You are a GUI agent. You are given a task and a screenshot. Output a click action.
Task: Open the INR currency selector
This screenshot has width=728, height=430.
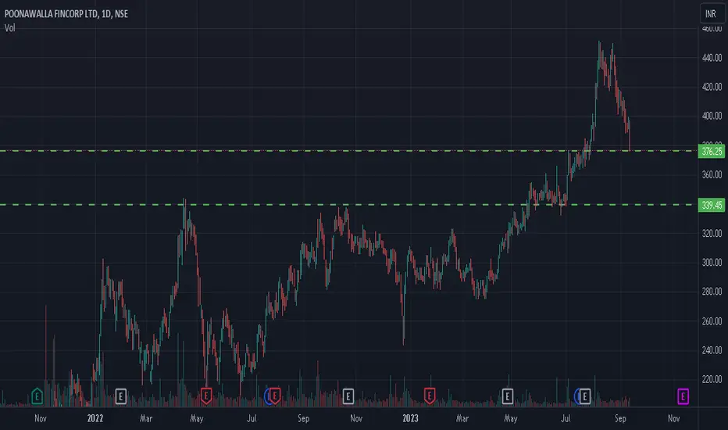click(x=712, y=13)
